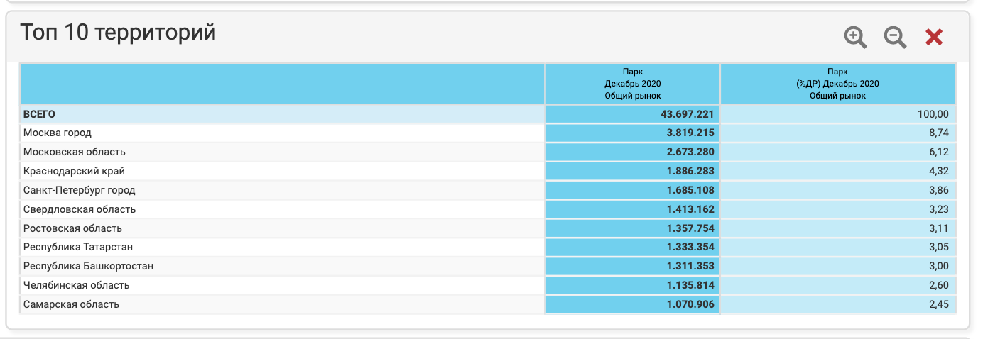983x339 pixels.
Task: Select the Республика Татарстан row
Action: coord(78,247)
